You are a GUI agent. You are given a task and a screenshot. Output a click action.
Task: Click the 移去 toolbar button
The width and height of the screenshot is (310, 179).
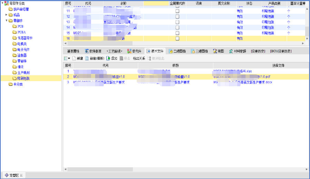125,58
